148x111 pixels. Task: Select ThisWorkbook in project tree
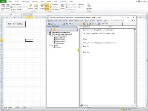pos(60,43)
